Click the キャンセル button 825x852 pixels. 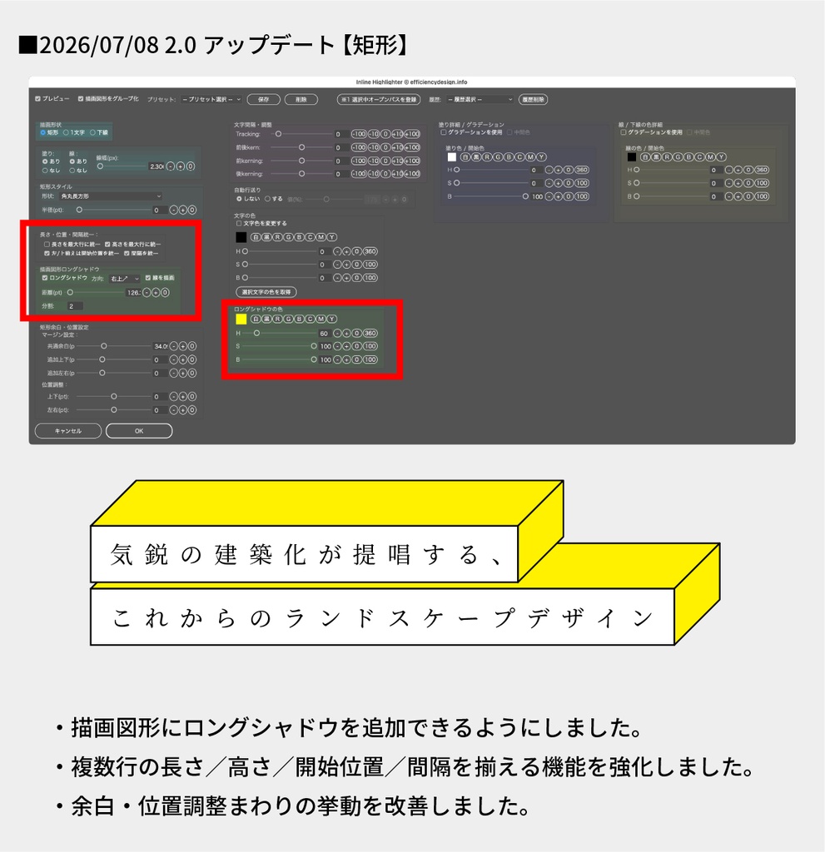coord(68,431)
